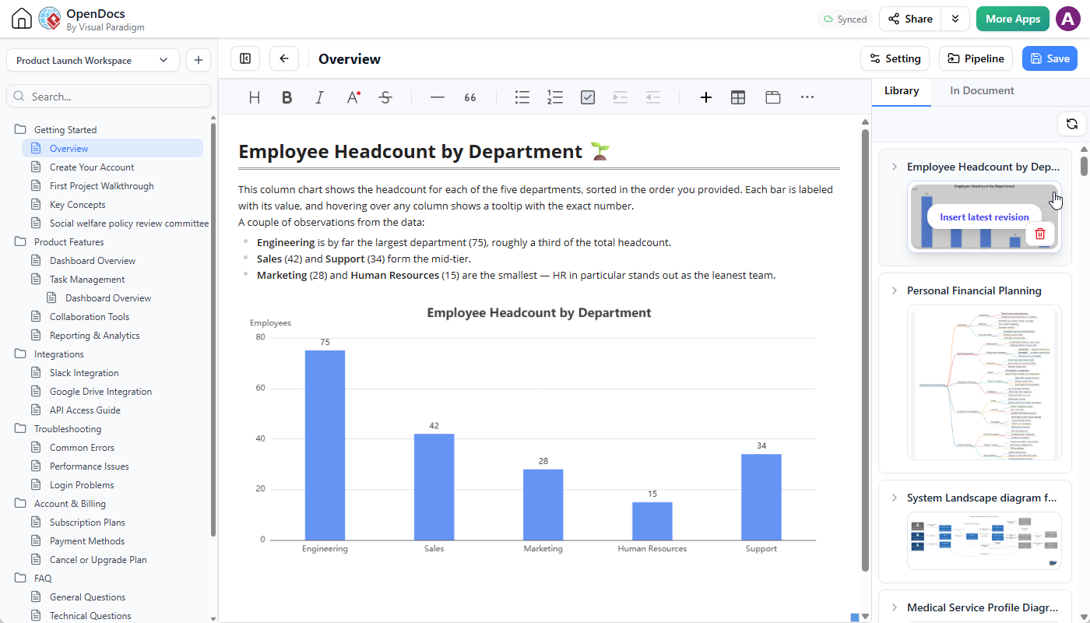Click the OpenDocs logo icon
Viewport: 1090px width, 623px height.
pos(50,19)
